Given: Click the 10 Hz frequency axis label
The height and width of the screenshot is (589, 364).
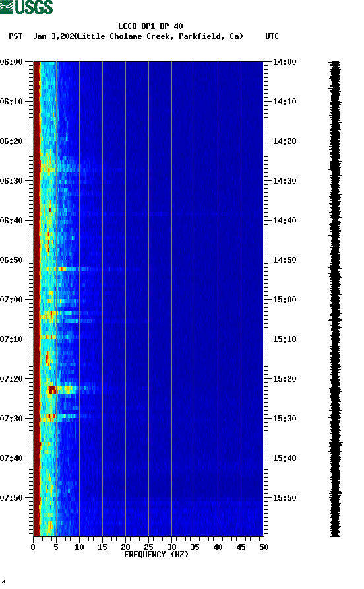Looking at the screenshot, I should pyautogui.click(x=79, y=547).
